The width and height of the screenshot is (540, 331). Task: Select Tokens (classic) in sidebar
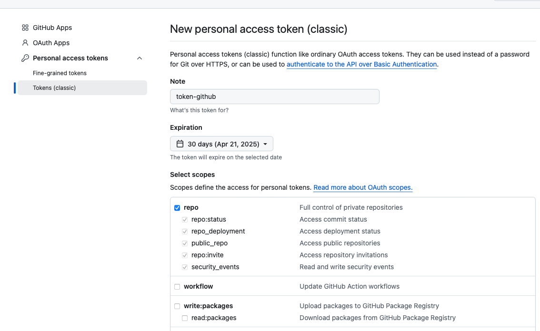tap(54, 88)
